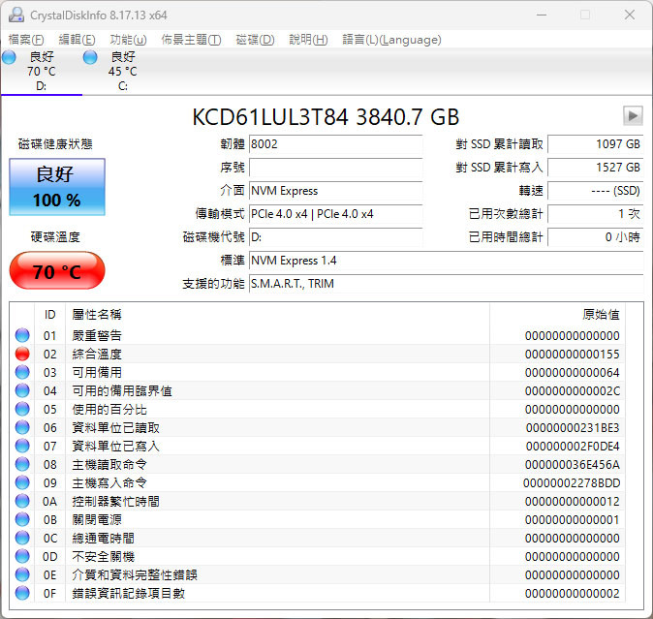Select the raw value 0000000000012

click(573, 502)
